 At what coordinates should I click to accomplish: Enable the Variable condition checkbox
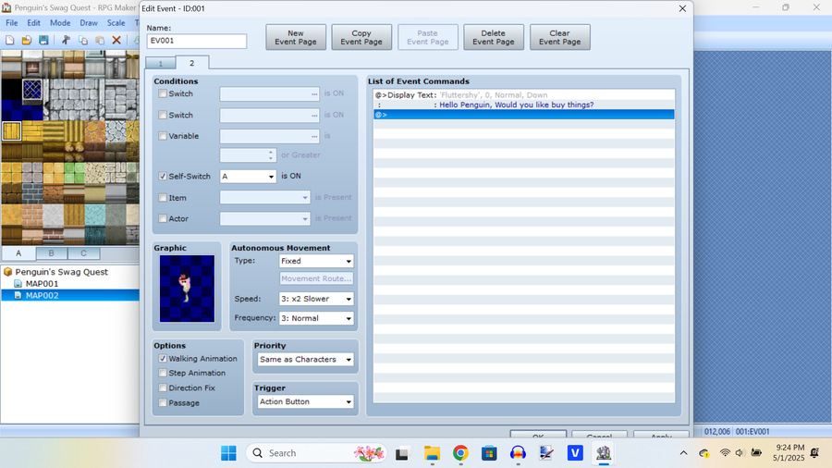pos(163,136)
